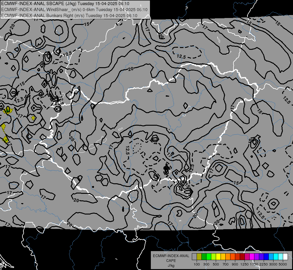Screen dimensions: 293x270
Task: Click the 1750 legend value
Action: tap(254, 264)
